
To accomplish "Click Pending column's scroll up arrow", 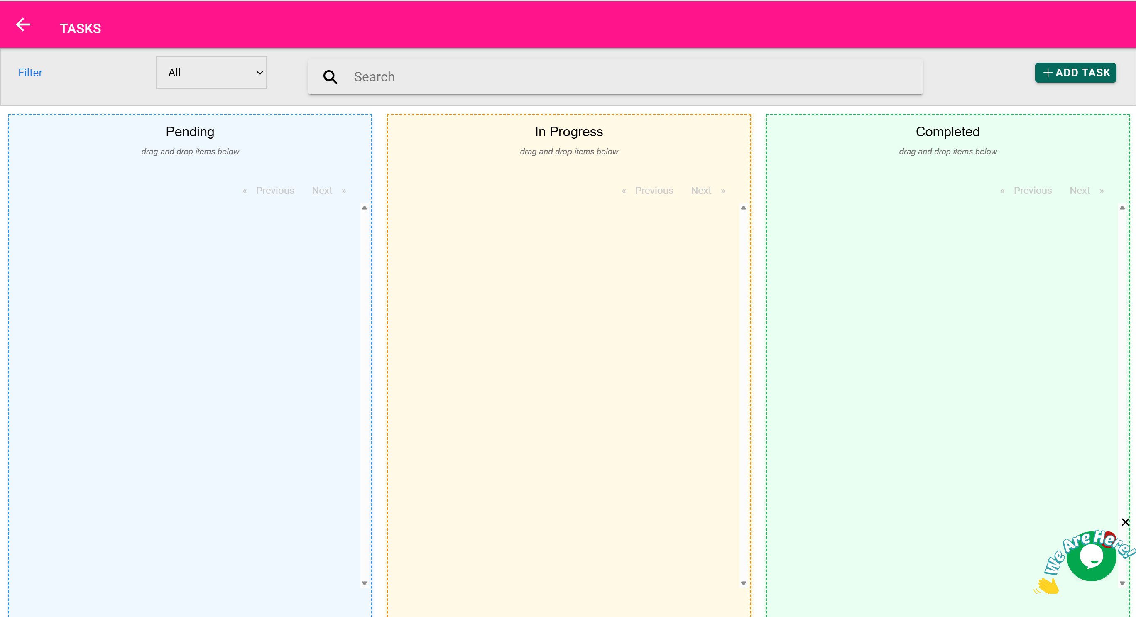I will click(364, 208).
